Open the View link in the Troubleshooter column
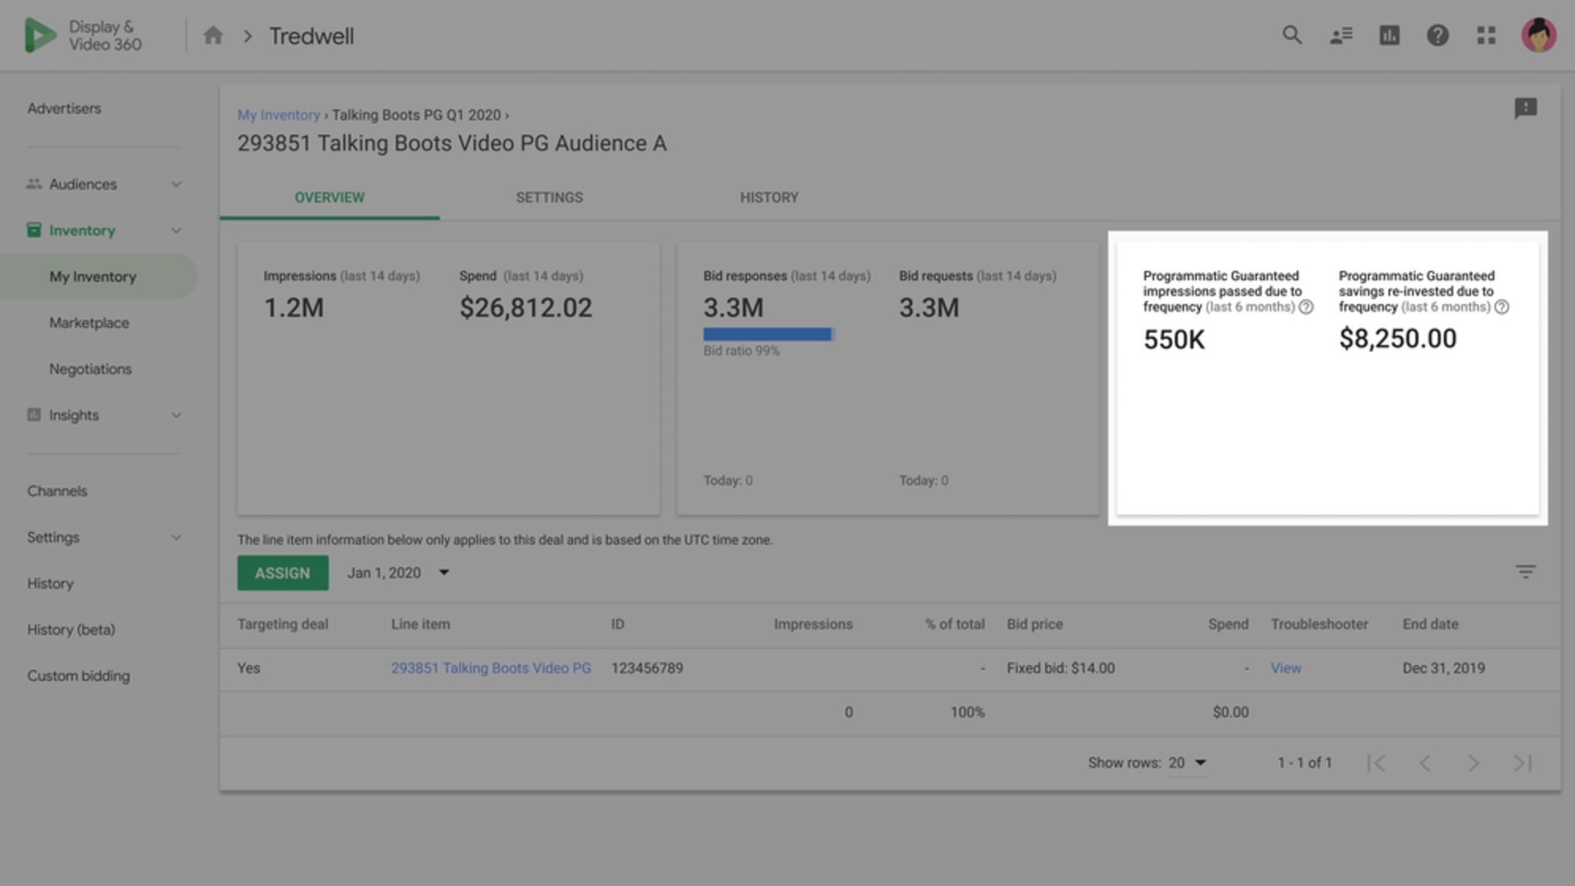 point(1285,667)
